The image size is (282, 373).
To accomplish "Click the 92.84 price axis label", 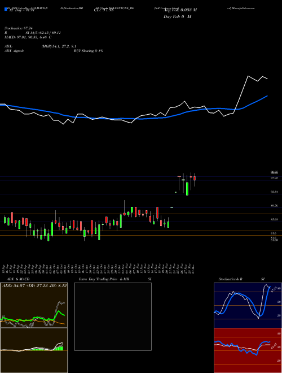I will coord(275,192).
